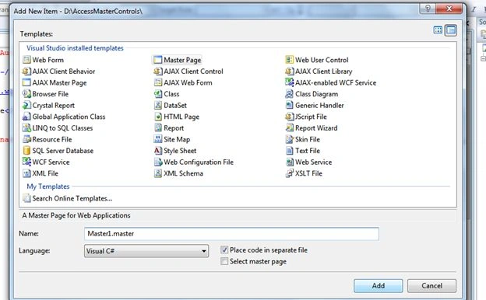Choose the JScript File icon

click(289, 117)
